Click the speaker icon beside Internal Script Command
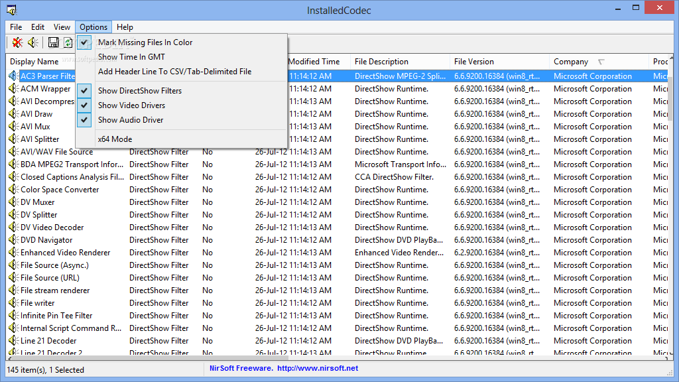 point(13,328)
